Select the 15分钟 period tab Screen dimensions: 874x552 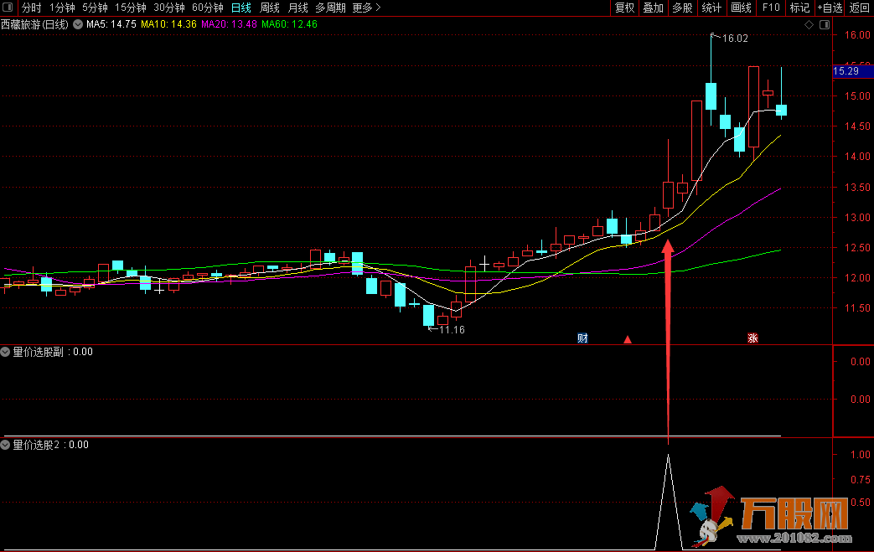click(x=131, y=8)
